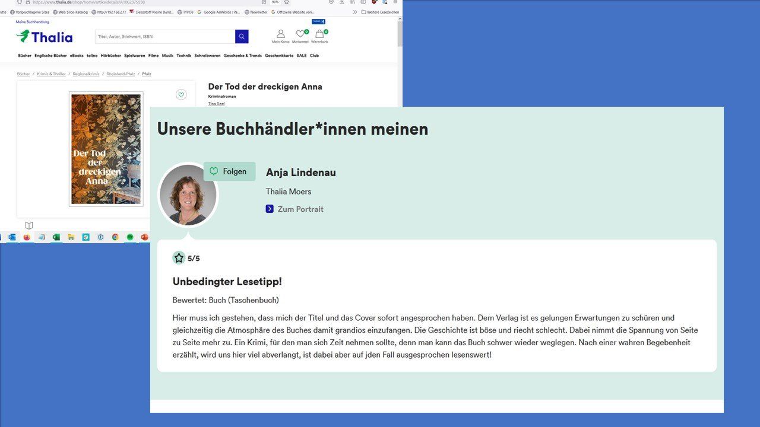
Task: Click the search field Titel, Autor, Stichwort
Action: (165, 37)
